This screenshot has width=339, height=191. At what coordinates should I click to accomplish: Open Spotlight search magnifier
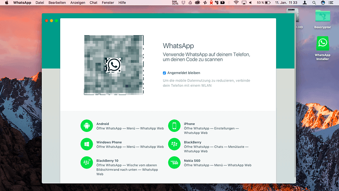pyautogui.click(x=314, y=3)
